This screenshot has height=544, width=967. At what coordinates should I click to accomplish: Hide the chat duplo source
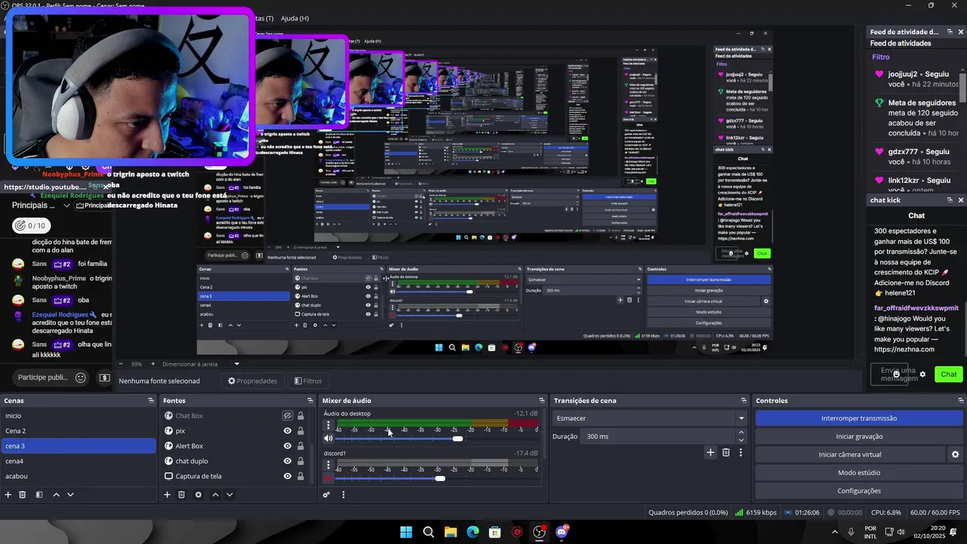click(x=287, y=461)
